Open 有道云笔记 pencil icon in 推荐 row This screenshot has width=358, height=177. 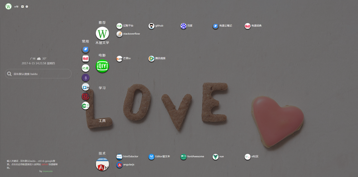point(216,26)
